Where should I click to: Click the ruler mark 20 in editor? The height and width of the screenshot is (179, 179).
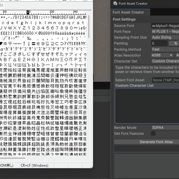pos(28,12)
